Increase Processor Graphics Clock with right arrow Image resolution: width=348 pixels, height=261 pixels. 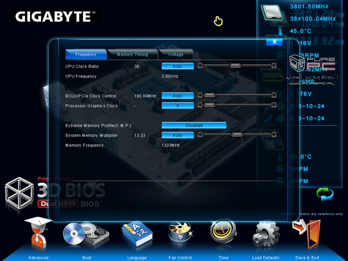(x=274, y=105)
